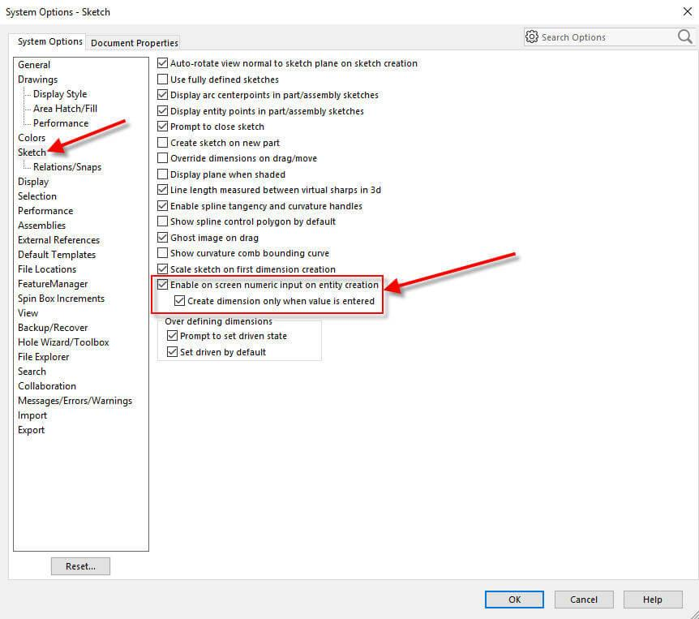Click in the Search Options field
Viewport: 699px width, 619px height.
pyautogui.click(x=604, y=37)
